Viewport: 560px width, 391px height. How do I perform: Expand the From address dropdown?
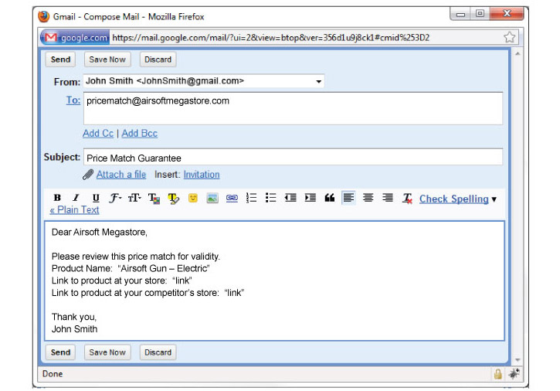[x=318, y=81]
